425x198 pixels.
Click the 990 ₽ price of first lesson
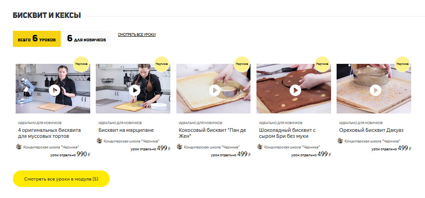(83, 154)
